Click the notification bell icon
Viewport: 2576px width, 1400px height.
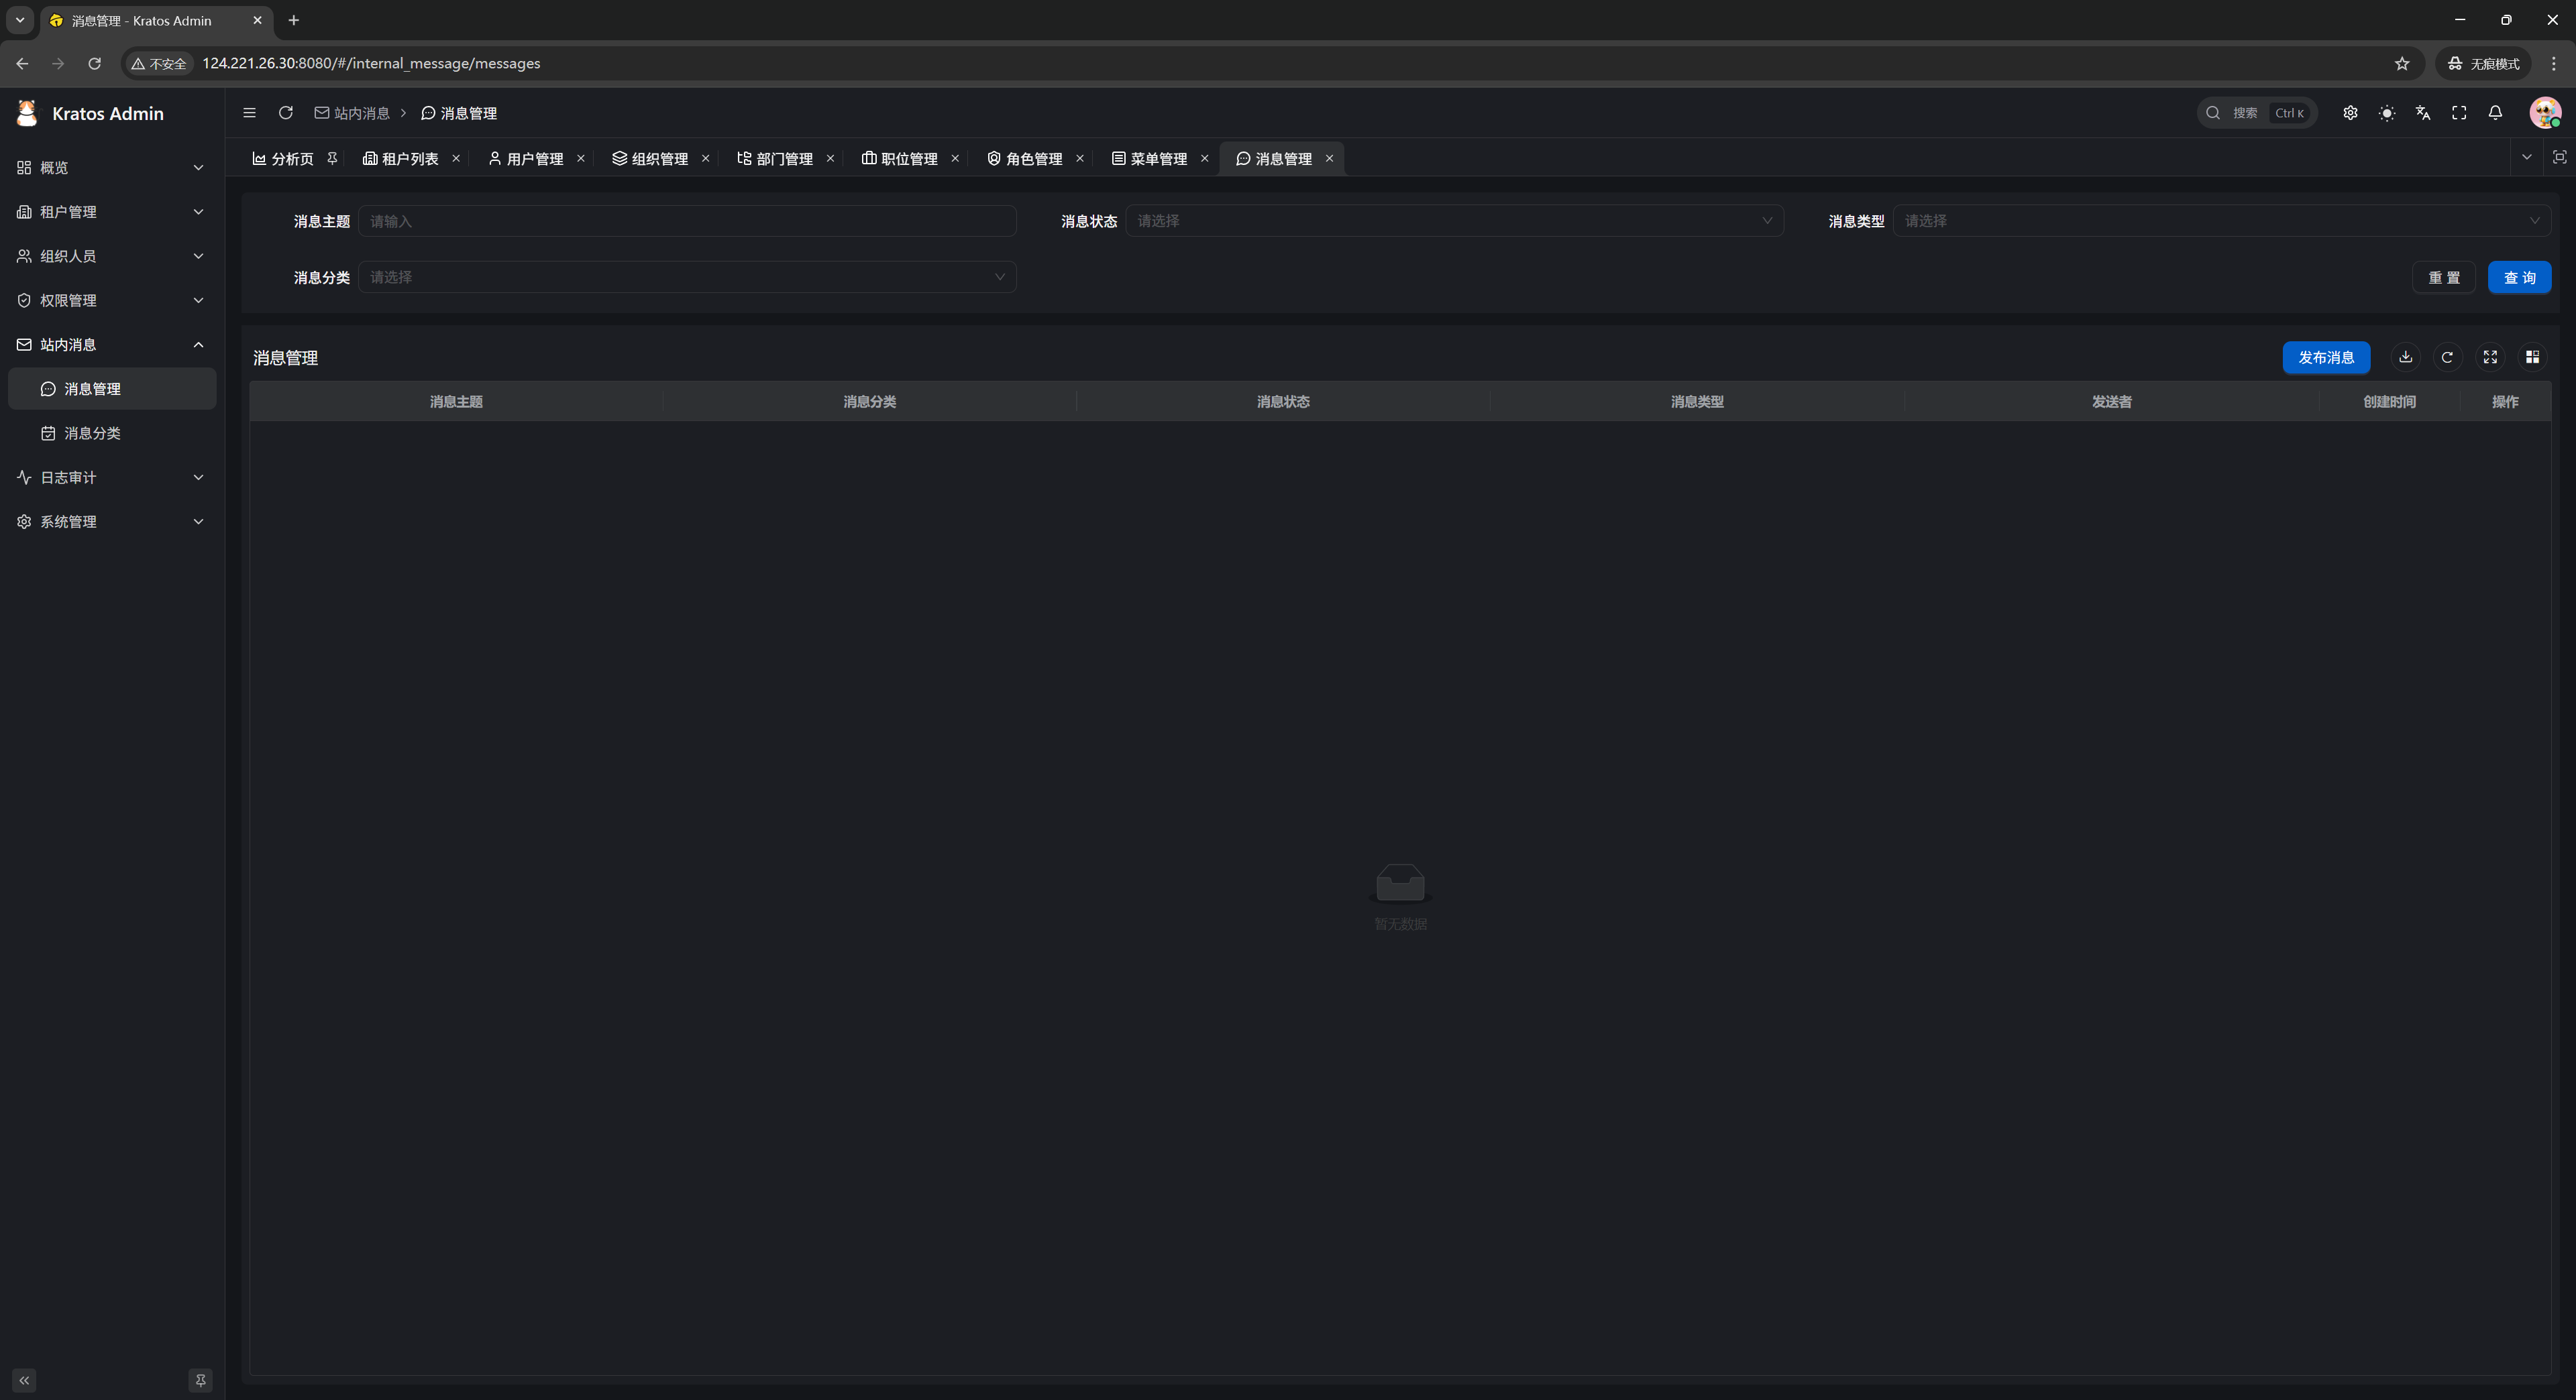pos(2495,113)
